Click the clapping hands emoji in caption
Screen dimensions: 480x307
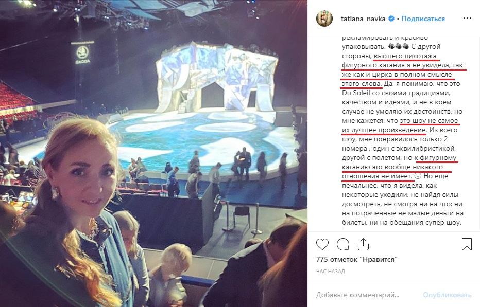[398, 46]
